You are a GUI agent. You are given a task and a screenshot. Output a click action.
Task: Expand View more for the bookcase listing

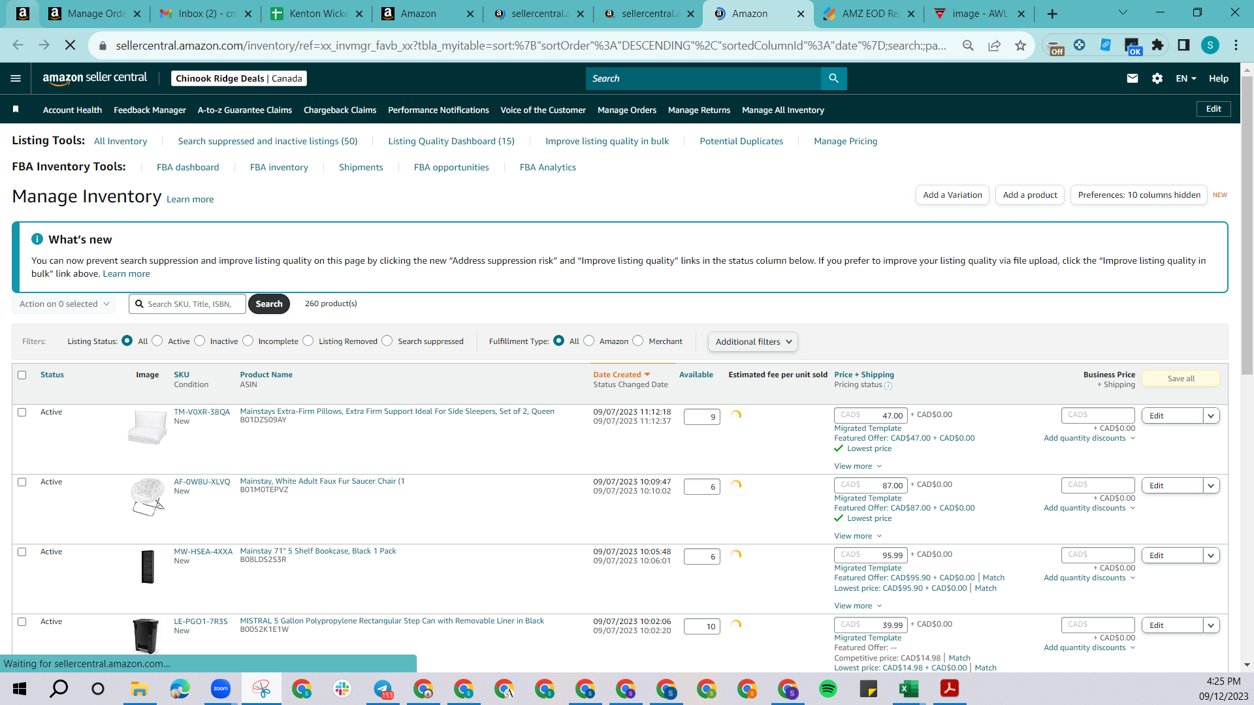858,606
